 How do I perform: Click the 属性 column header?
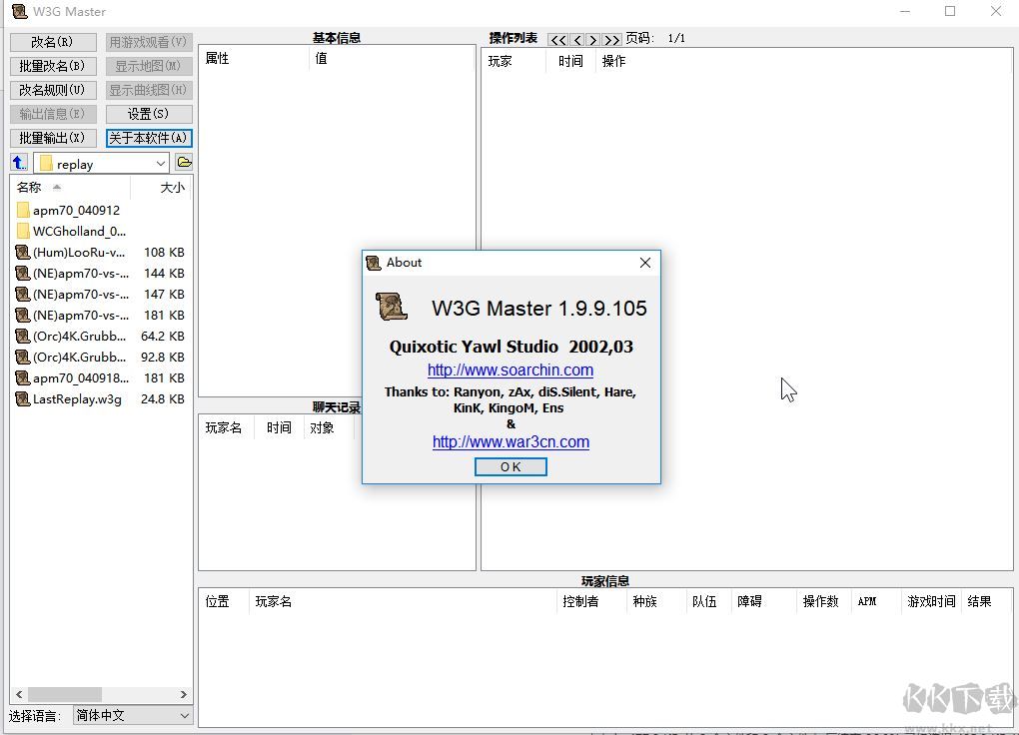click(x=254, y=59)
